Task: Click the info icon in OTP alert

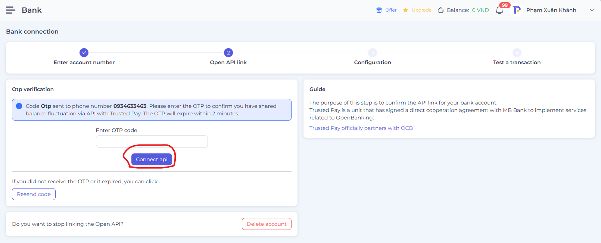Action: pyautogui.click(x=19, y=106)
